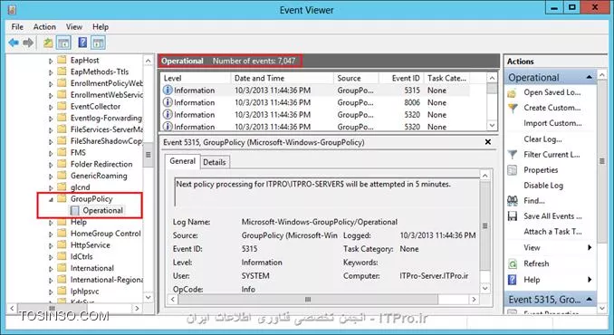The height and width of the screenshot is (335, 614).
Task: Click the Event Viewer title bar icon
Action: pos(12,9)
